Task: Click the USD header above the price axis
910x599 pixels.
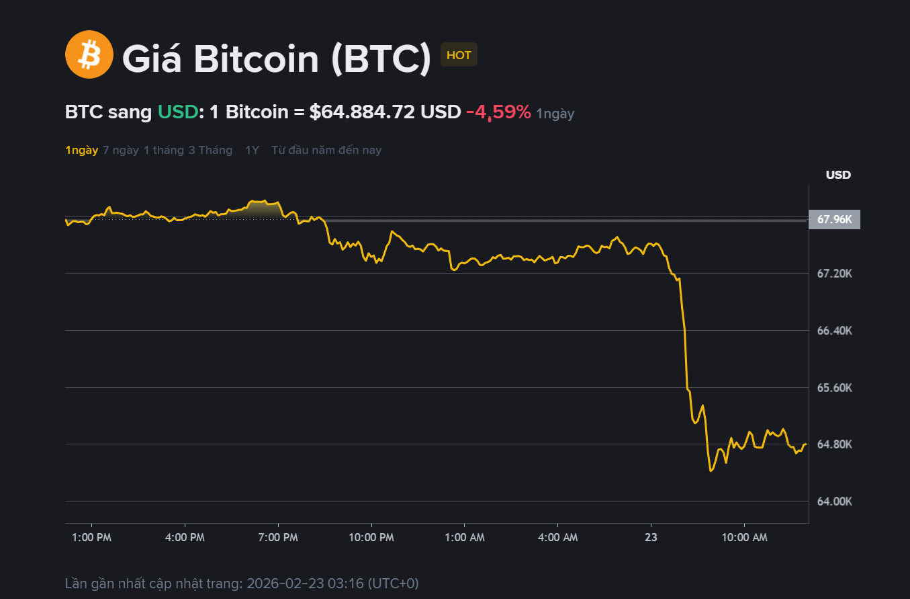Action: 838,175
